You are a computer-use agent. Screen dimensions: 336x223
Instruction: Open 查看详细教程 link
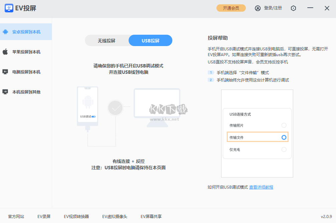tap(261, 187)
